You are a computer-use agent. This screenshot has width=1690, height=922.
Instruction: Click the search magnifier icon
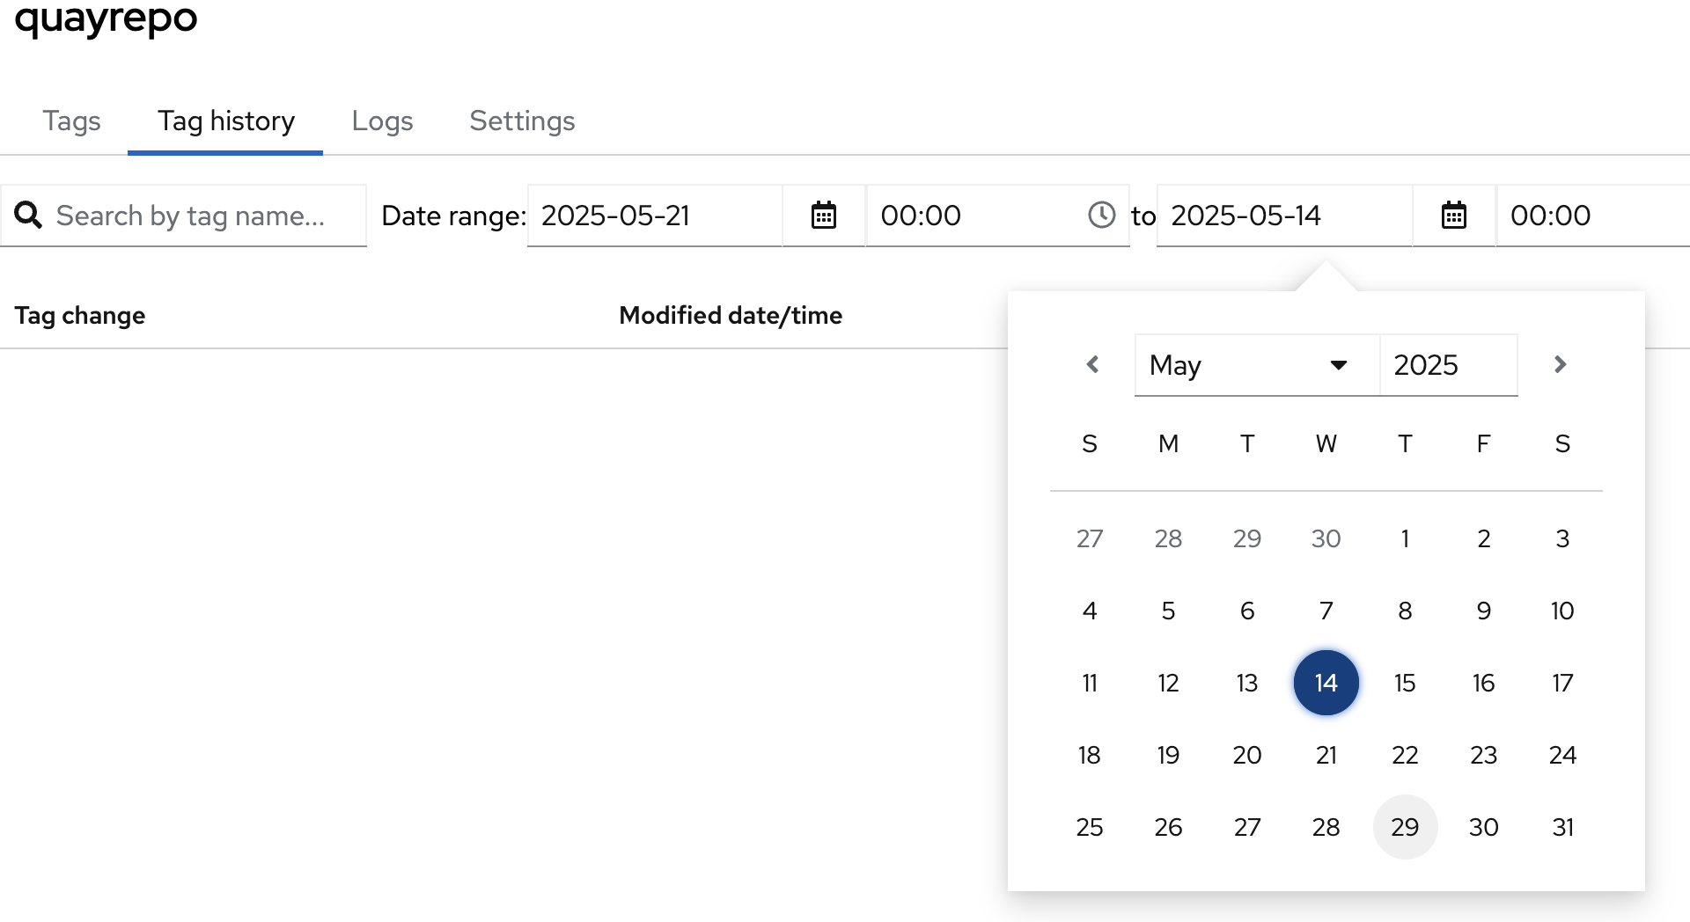28,216
